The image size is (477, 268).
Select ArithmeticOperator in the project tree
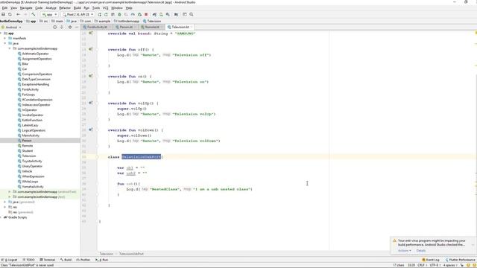coord(35,54)
